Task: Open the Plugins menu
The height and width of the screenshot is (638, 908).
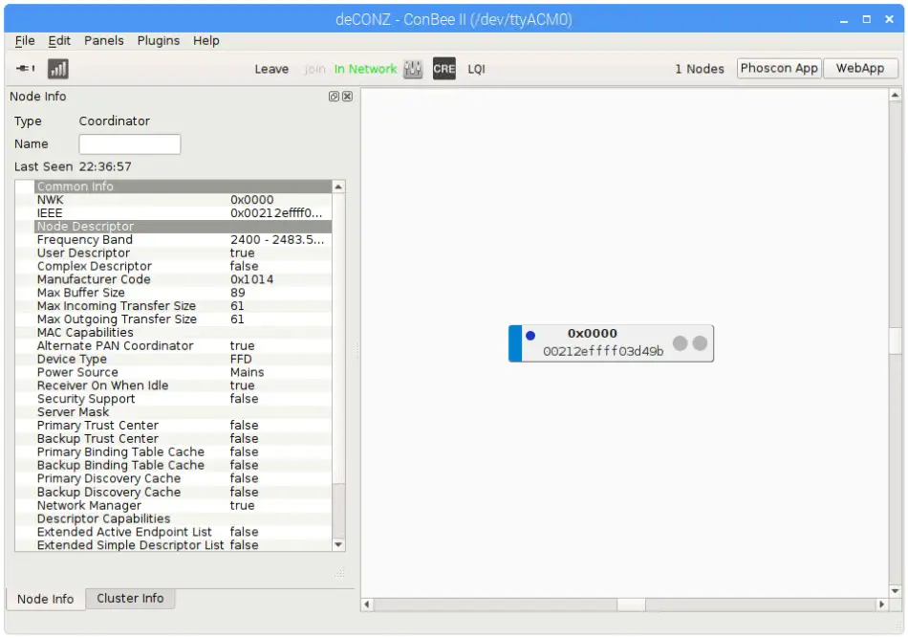Action: pyautogui.click(x=157, y=40)
